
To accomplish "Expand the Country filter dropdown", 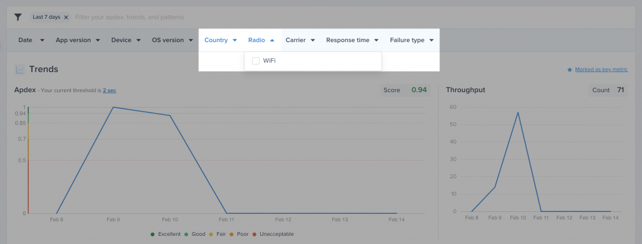I will pyautogui.click(x=220, y=40).
